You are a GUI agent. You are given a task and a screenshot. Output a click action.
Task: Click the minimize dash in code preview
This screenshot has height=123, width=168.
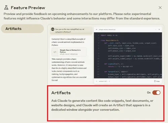(x=156, y=30)
